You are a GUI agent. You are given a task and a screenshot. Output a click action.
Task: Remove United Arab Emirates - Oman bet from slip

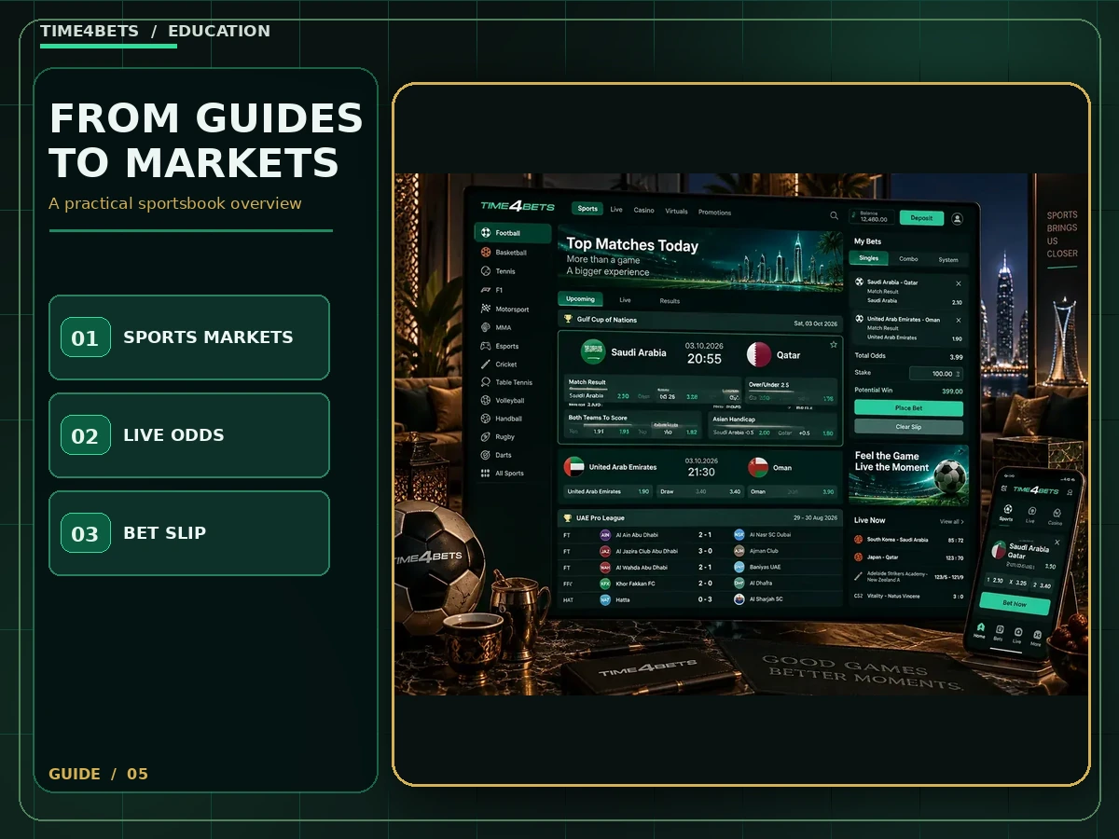[x=958, y=320]
